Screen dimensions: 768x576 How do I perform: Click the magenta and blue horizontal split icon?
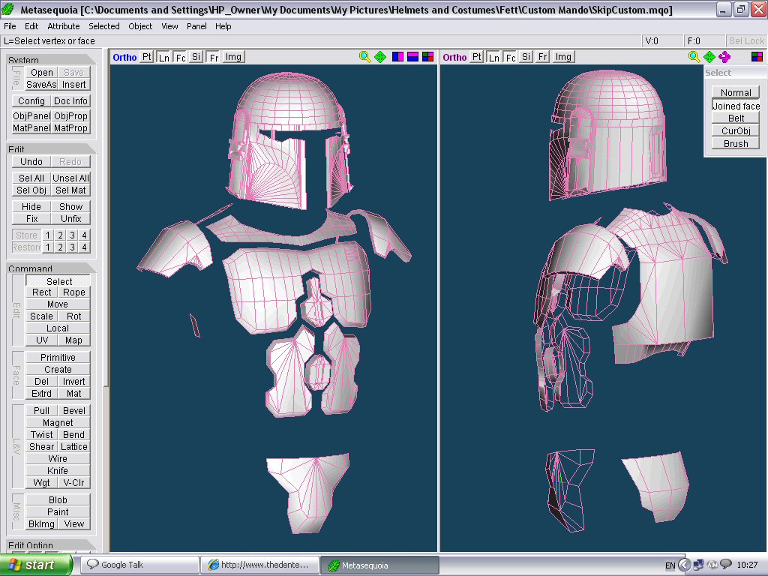tap(413, 57)
